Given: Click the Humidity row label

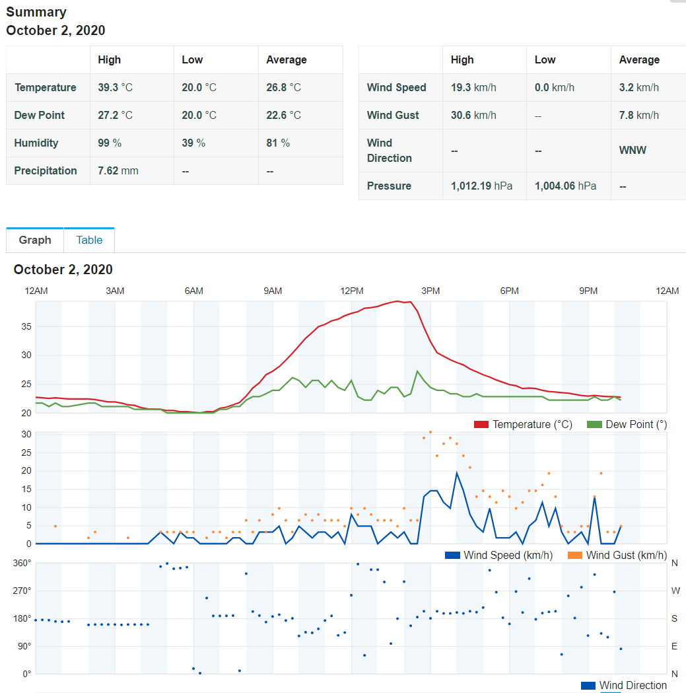Looking at the screenshot, I should pos(36,143).
